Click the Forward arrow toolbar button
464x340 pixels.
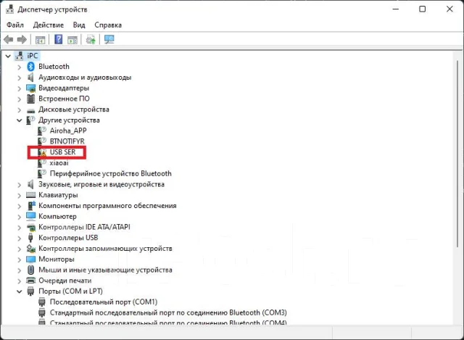[x=22, y=39]
